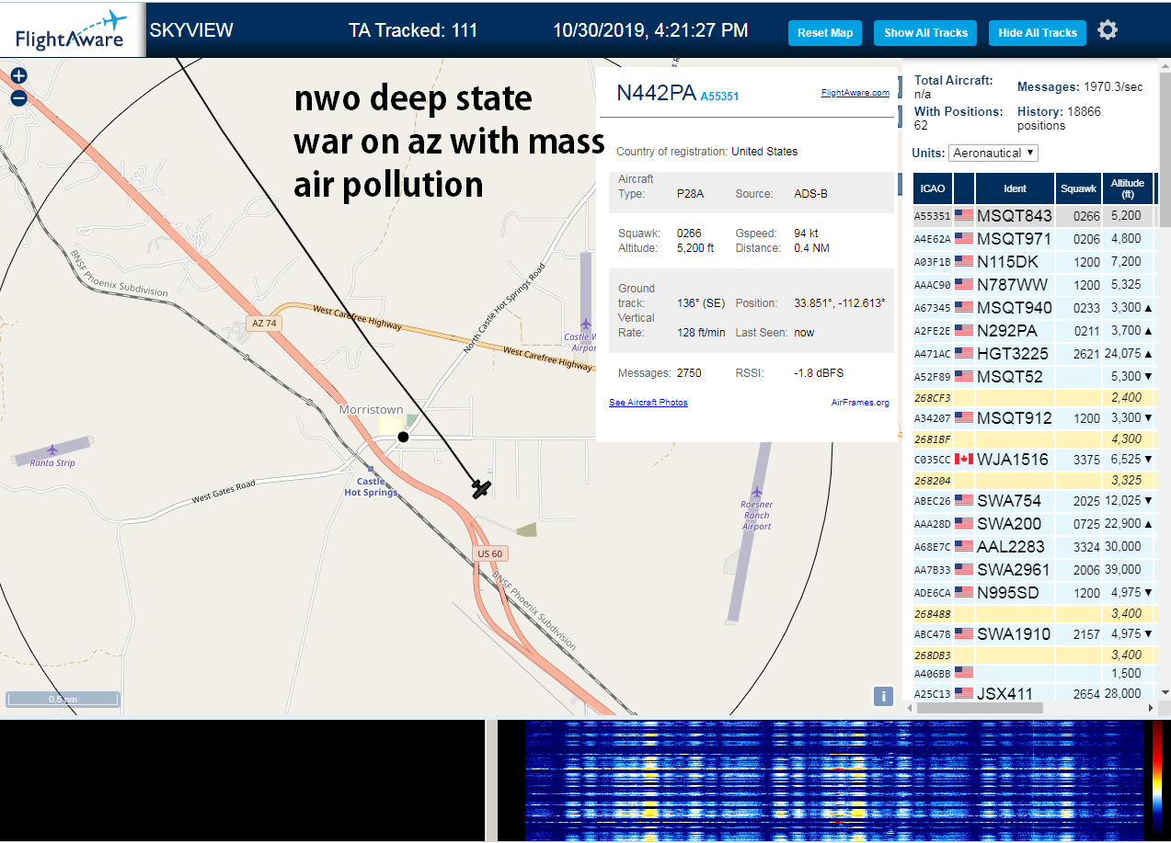Select the SWA1910 aircraft row

[1035, 634]
